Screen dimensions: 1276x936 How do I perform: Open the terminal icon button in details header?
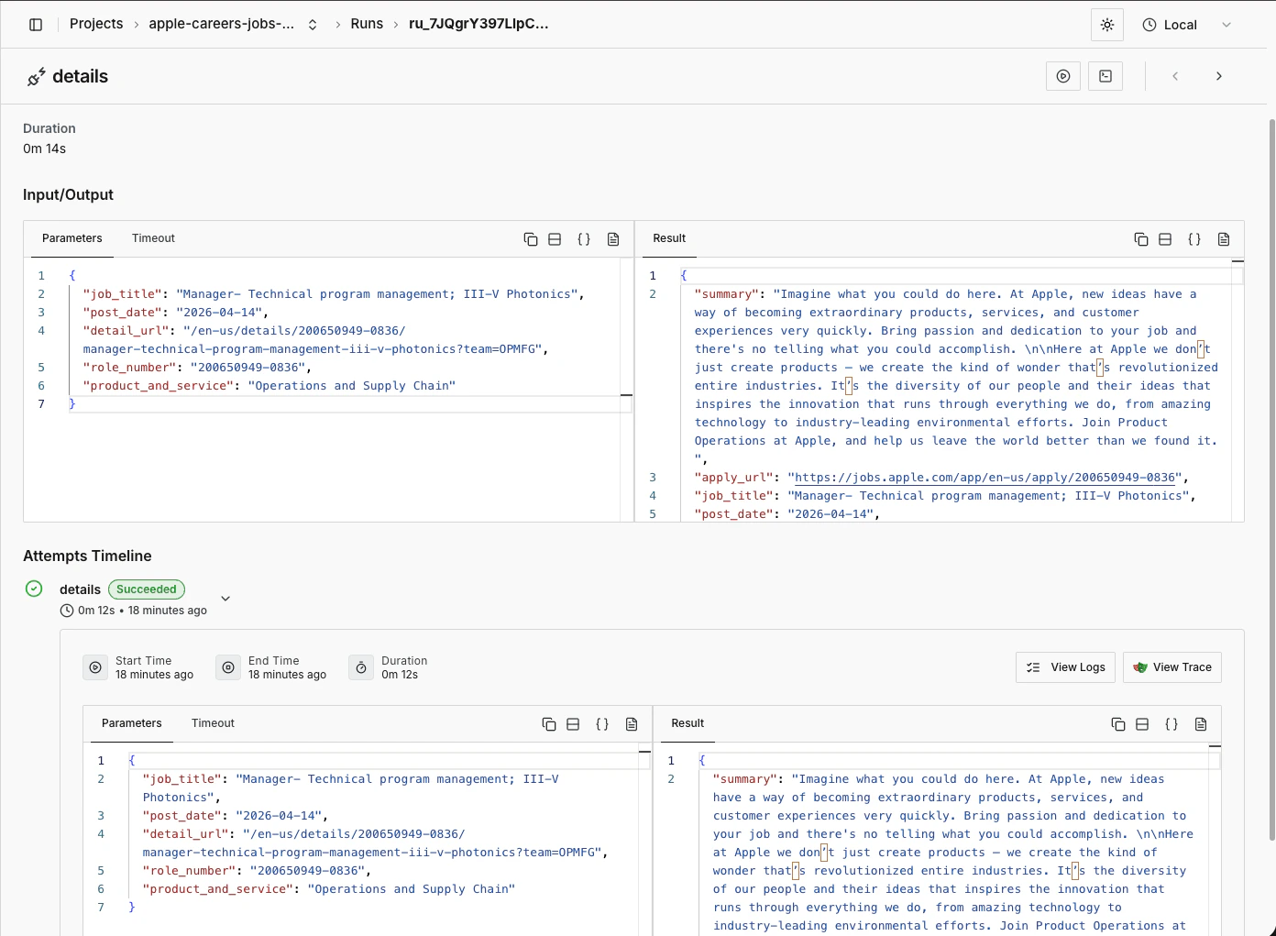click(x=1105, y=76)
